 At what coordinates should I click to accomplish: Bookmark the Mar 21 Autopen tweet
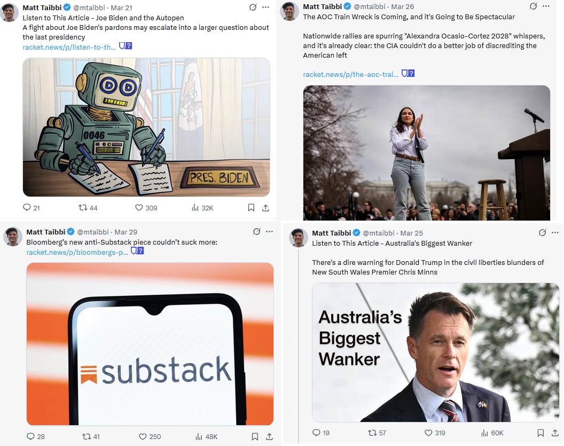click(251, 208)
